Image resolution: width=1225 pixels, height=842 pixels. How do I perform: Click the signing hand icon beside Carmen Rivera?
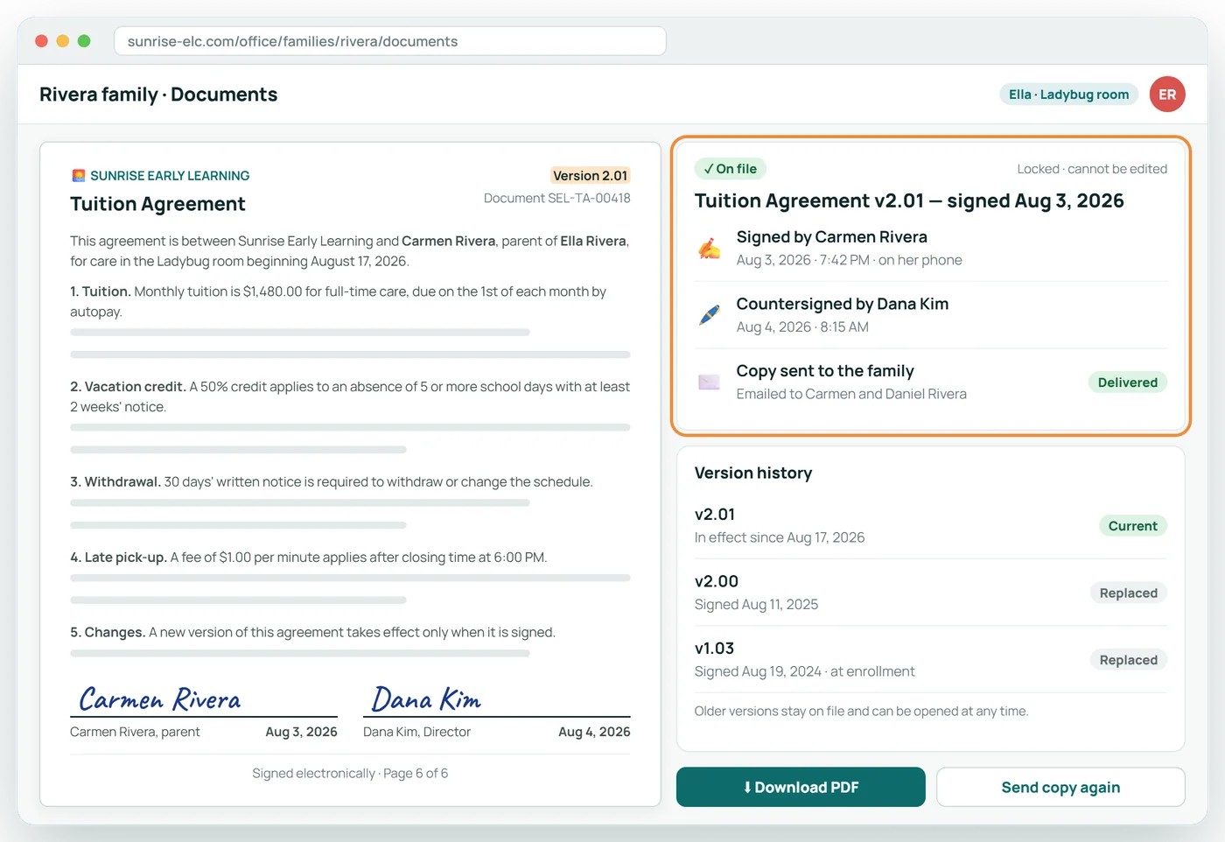point(710,249)
